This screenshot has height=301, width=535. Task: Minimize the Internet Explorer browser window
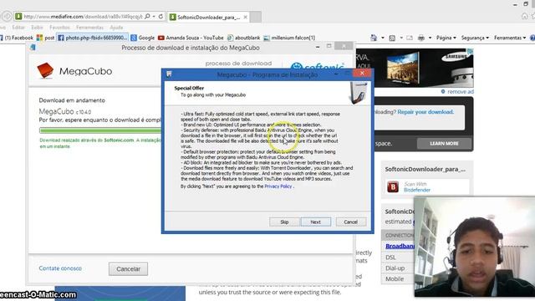515,4
